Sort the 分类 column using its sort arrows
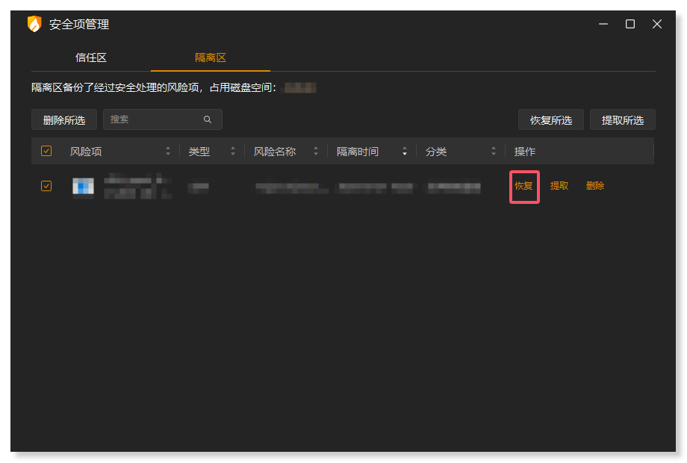 point(494,151)
